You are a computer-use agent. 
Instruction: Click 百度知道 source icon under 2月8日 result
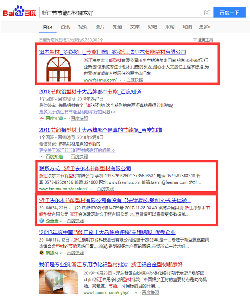point(42,157)
